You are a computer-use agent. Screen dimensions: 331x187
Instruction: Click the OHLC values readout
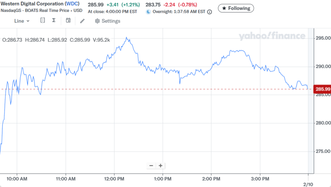pyautogui.click(x=56, y=40)
